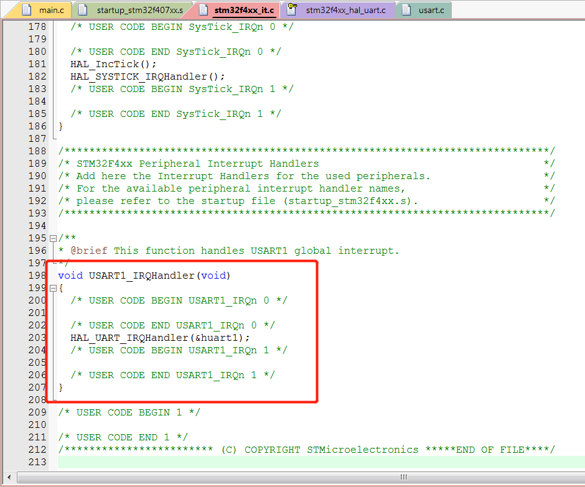Click on HAL_UART_IRQHandler(&huart1); line
Viewport: 585px width, 487px height.
coord(160,338)
